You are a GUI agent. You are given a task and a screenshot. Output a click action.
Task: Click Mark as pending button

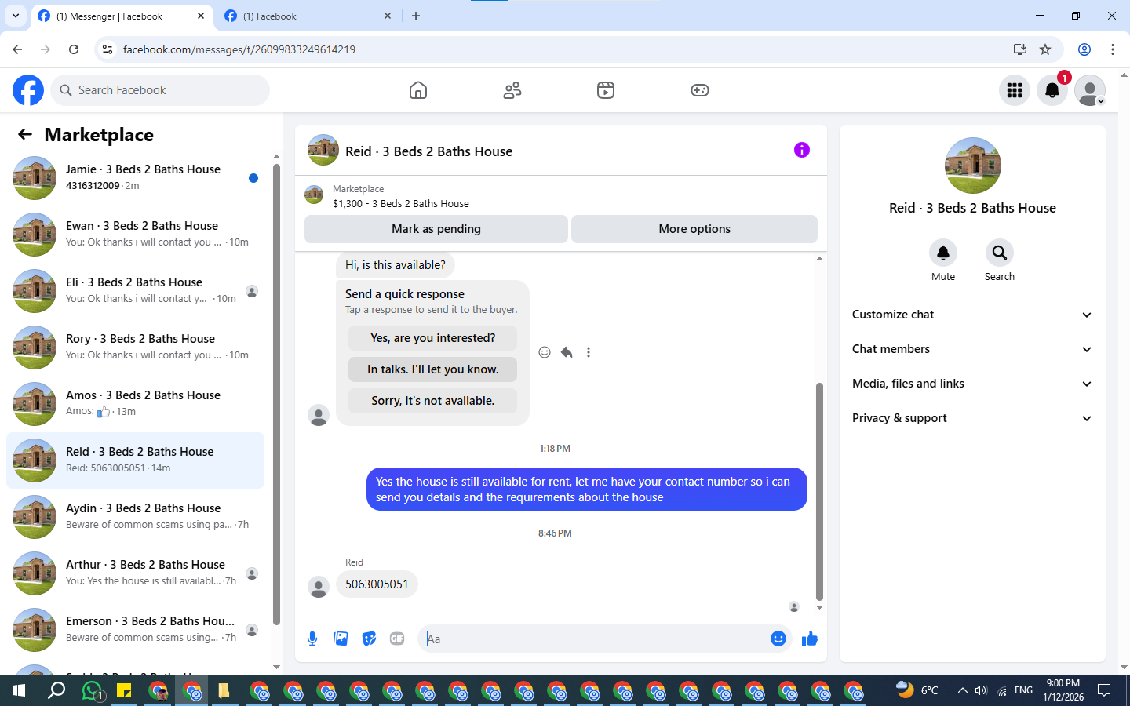[x=436, y=229]
